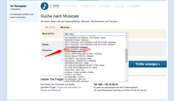Choose Les Misérables - London option
This screenshot has height=101, width=174.
pos(74,77)
